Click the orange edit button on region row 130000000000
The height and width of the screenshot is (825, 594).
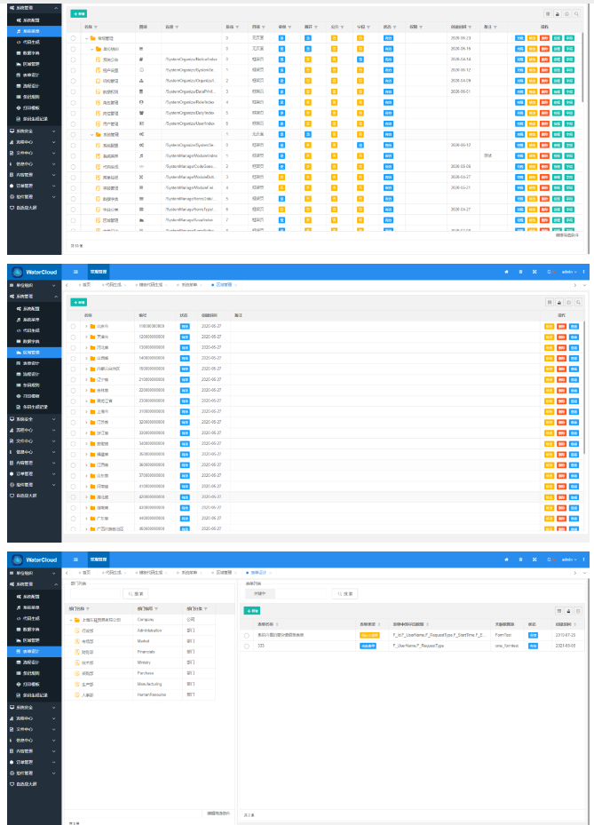pyautogui.click(x=549, y=348)
